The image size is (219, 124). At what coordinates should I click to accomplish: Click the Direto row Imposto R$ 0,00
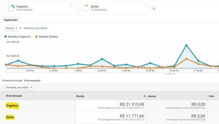tap(198, 116)
